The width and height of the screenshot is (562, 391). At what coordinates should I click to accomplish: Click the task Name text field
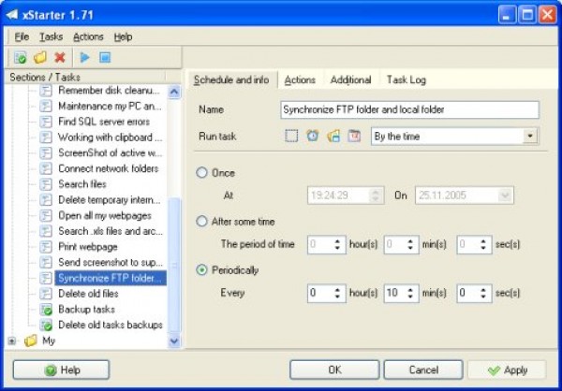(x=409, y=109)
